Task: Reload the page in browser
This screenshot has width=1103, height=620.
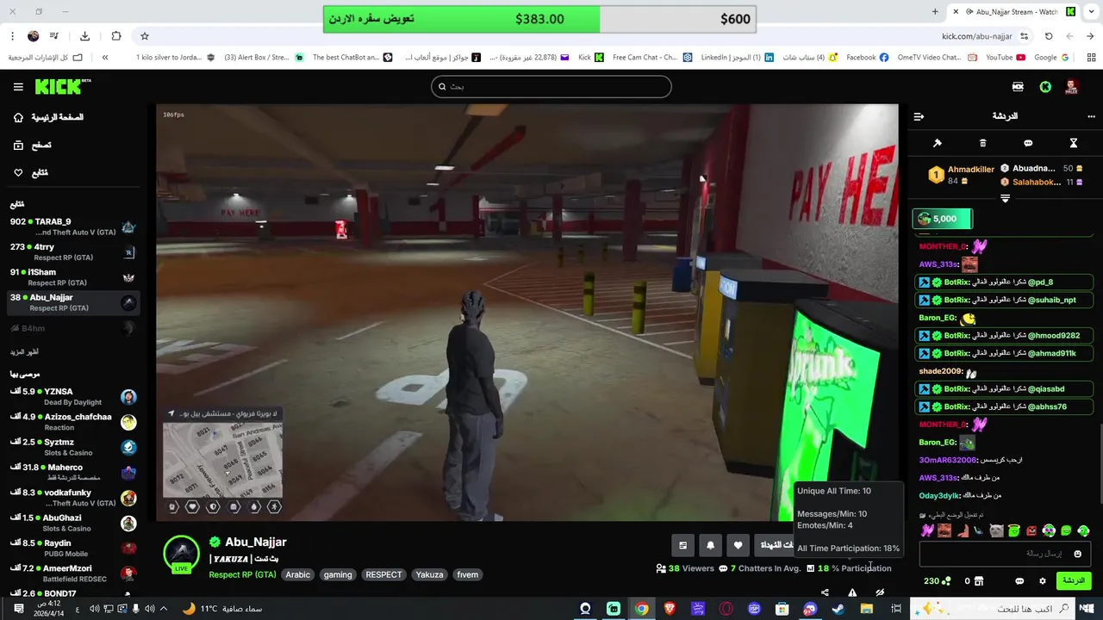Action: [1049, 36]
